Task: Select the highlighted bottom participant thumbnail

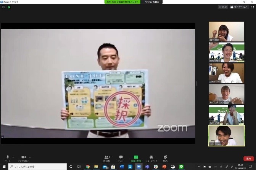Action: pos(227,136)
